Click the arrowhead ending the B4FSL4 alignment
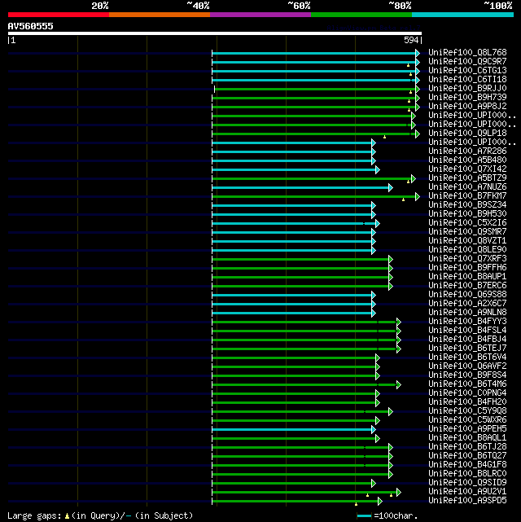 click(399, 331)
